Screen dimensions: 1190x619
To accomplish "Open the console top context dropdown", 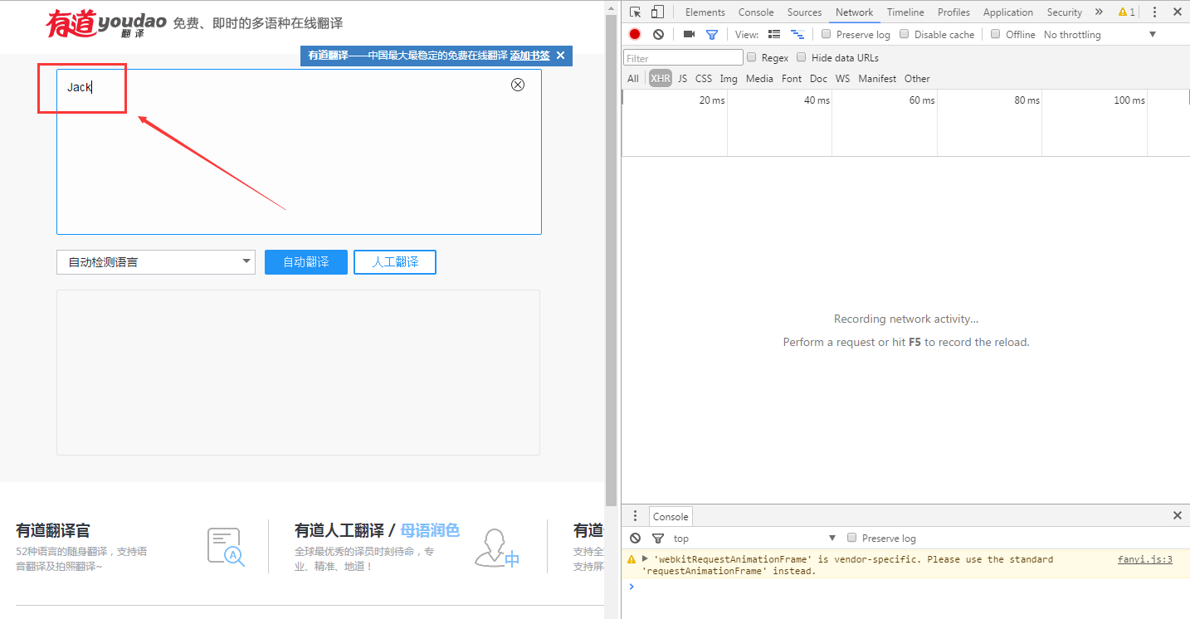I will click(x=754, y=538).
